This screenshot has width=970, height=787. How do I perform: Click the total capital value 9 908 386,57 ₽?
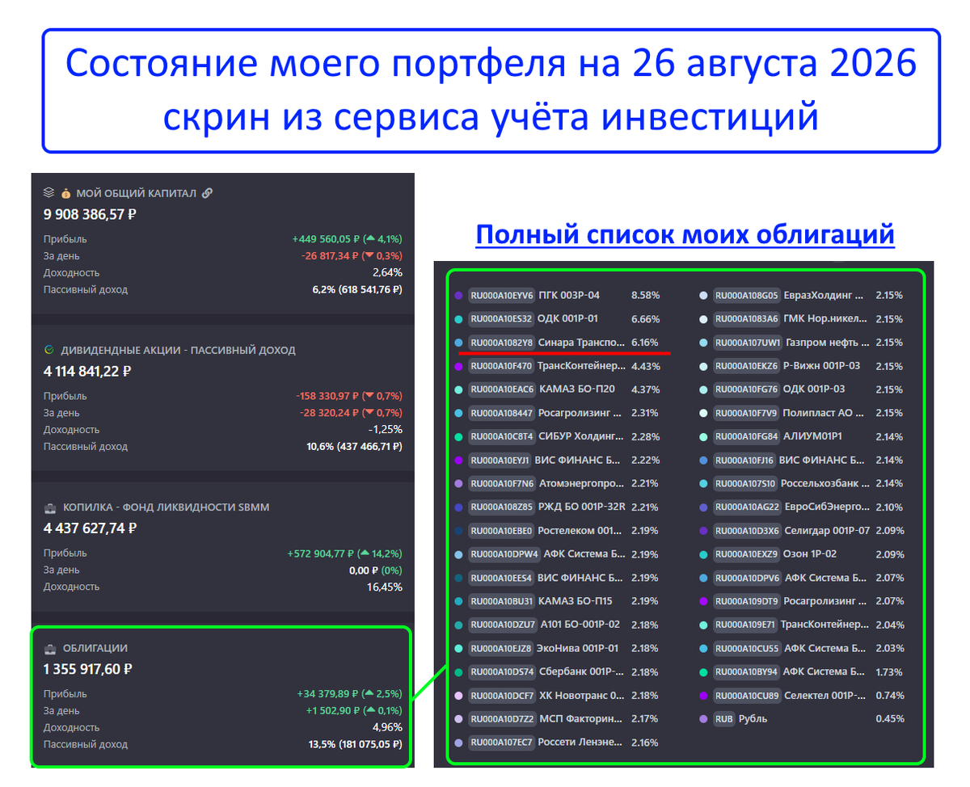pyautogui.click(x=90, y=214)
